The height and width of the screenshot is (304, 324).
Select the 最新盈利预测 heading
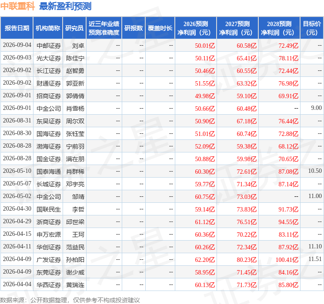(x=65, y=6)
